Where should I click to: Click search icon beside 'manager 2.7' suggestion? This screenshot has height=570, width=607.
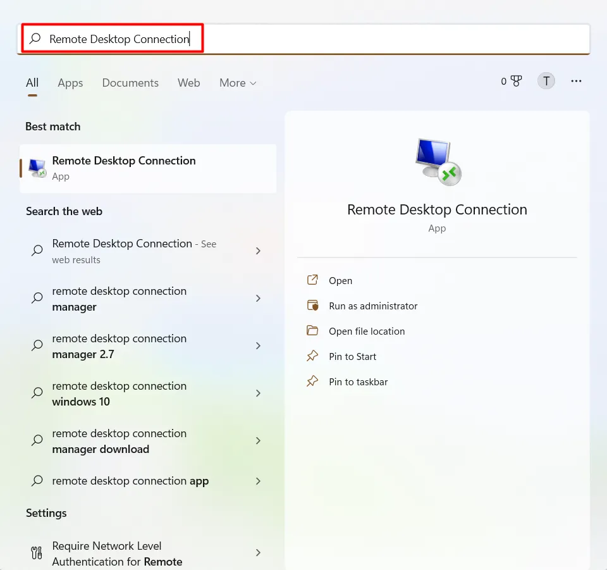point(37,345)
